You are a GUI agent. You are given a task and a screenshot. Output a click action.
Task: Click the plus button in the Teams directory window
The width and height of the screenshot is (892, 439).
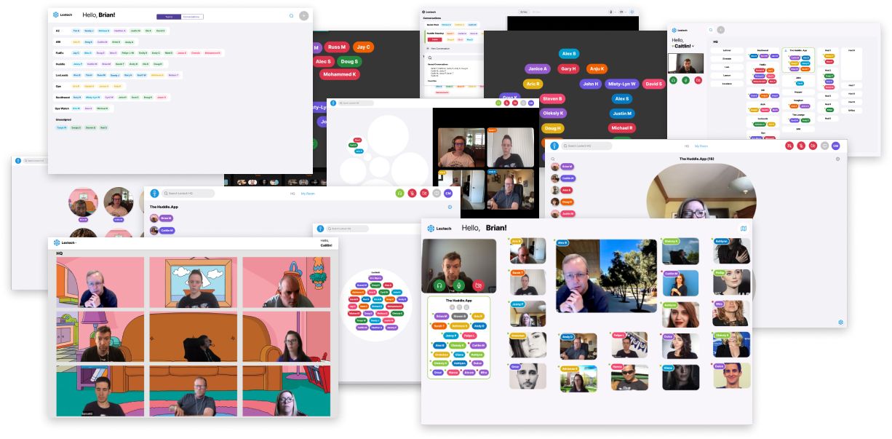coord(303,15)
